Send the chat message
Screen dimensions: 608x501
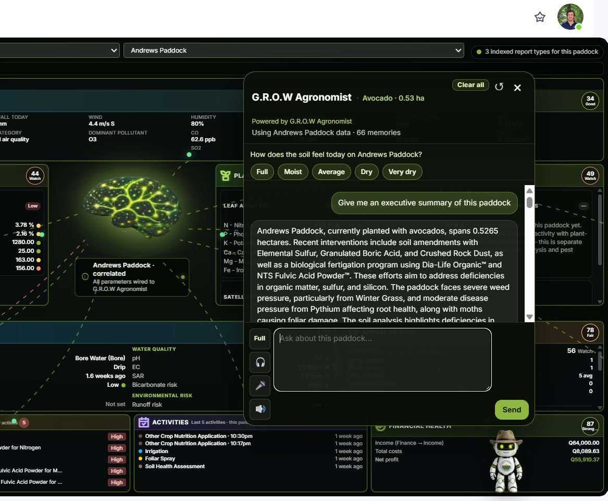click(512, 410)
